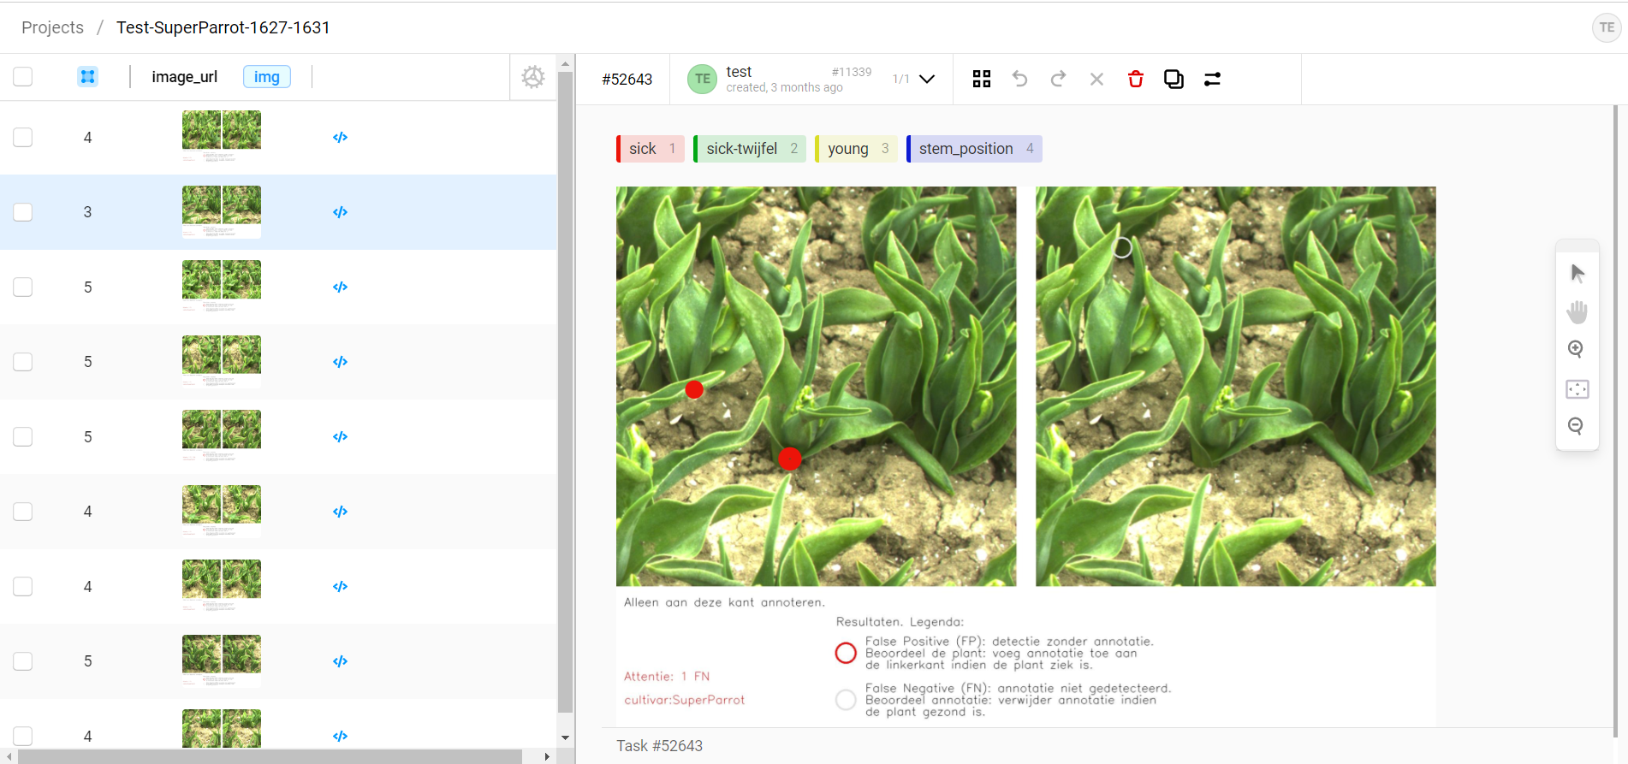Open the TE user avatar menu
Viewport: 1628px width, 764px height.
(x=1607, y=27)
